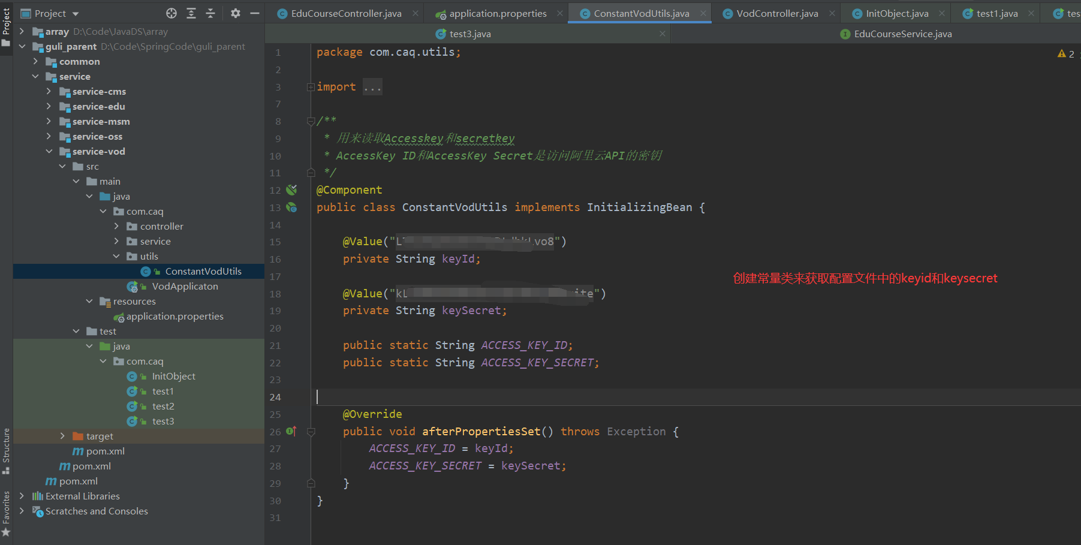Click the warnings indicator showing 2
This screenshot has width=1081, height=545.
(x=1066, y=54)
